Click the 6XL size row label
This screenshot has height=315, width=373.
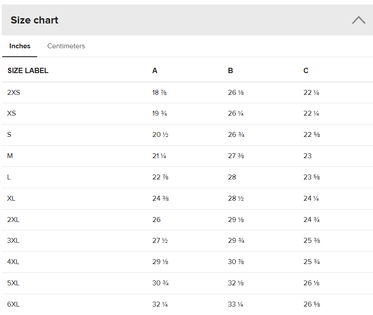pos(13,304)
